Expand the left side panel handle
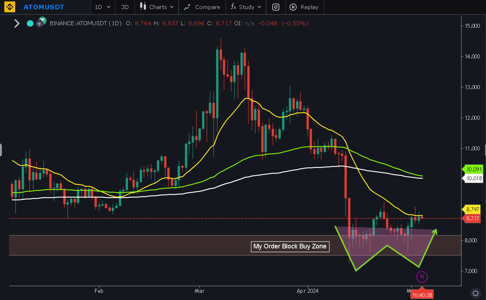The height and width of the screenshot is (300, 486). (x=1, y=150)
